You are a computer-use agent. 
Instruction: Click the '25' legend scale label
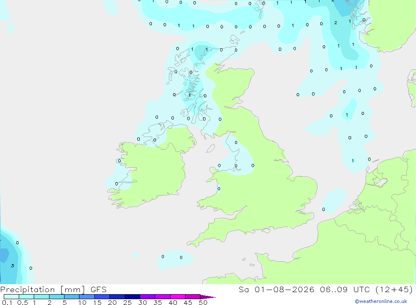128,303
